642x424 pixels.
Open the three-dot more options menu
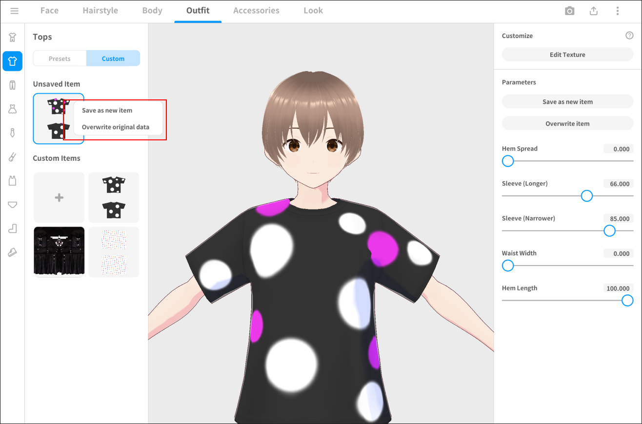tap(618, 11)
